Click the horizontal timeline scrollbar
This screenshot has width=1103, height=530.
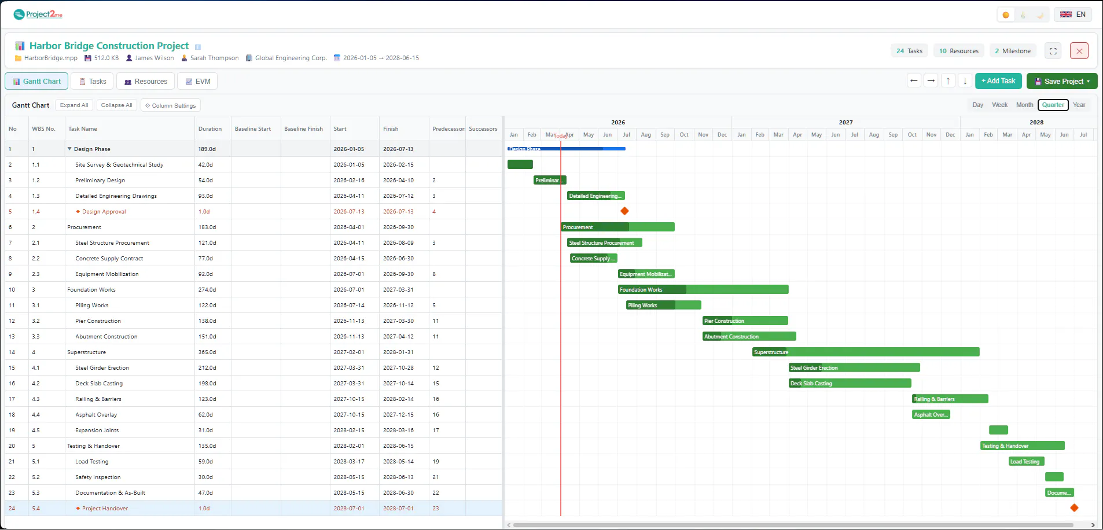click(793, 525)
